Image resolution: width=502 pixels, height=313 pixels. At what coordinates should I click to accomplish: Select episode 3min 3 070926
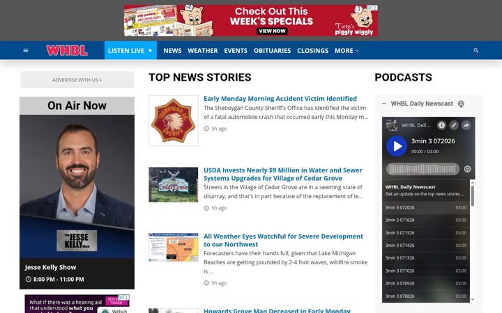426,283
